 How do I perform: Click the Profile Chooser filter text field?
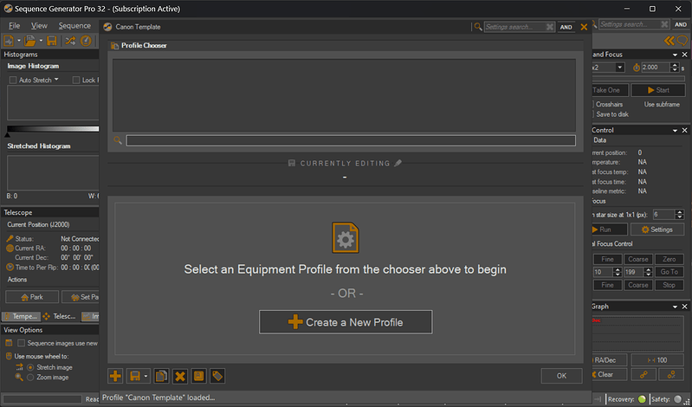pos(351,140)
